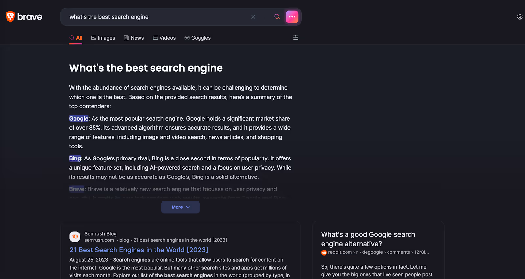The image size is (525, 279).
Task: Open semrush.com breadcrumb URL
Action: [x=156, y=240]
